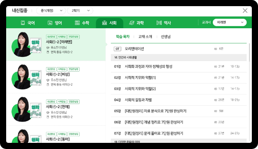Screen dimensions: 258x149
Task: Switch to the 교재 소개 tab
Action: pyautogui.click(x=145, y=36)
